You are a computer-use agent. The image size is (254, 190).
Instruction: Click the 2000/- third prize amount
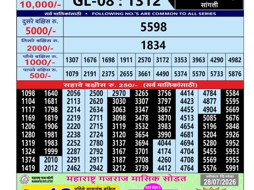click(40, 48)
